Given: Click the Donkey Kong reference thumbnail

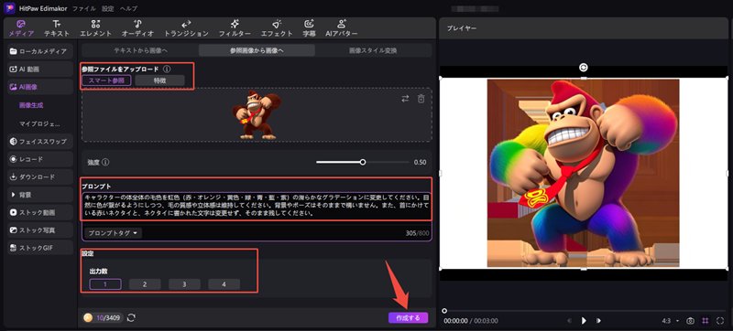Looking at the screenshot, I should (257, 114).
